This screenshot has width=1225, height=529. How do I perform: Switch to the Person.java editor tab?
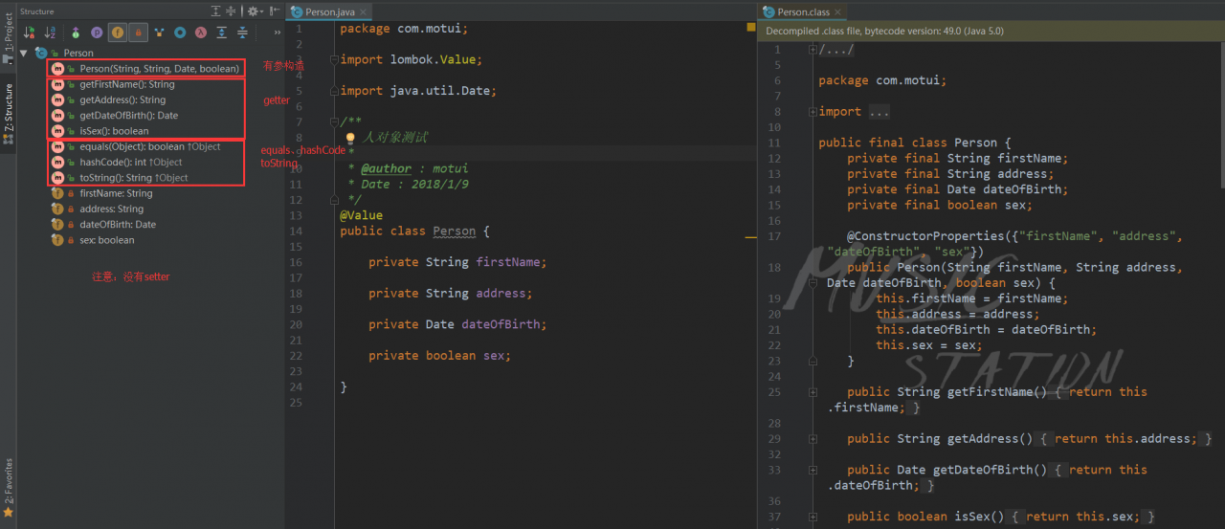pyautogui.click(x=328, y=12)
